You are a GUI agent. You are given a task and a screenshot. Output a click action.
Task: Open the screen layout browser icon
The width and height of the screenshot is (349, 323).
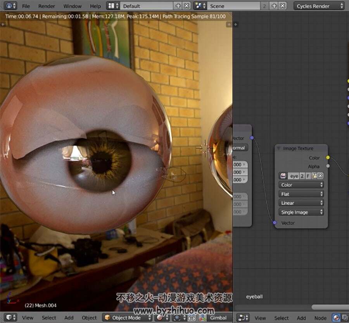click(x=113, y=6)
